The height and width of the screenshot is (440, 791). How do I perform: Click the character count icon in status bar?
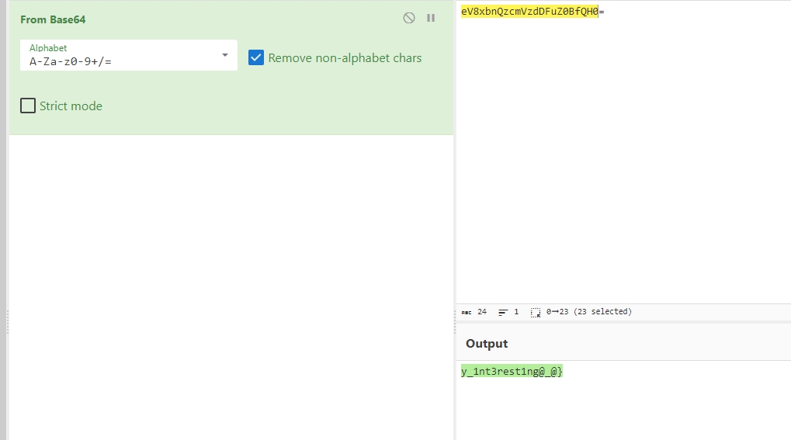pos(467,312)
